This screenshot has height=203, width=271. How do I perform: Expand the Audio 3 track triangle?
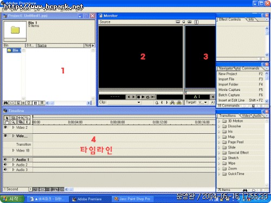point(13,169)
